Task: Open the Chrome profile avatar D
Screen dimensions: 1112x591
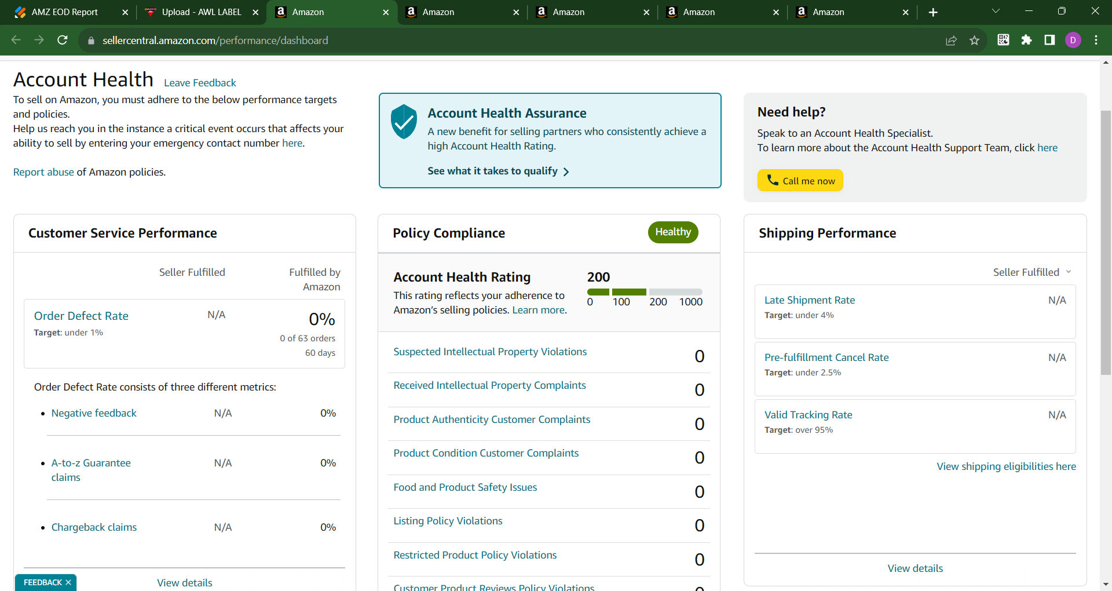Action: (x=1073, y=40)
